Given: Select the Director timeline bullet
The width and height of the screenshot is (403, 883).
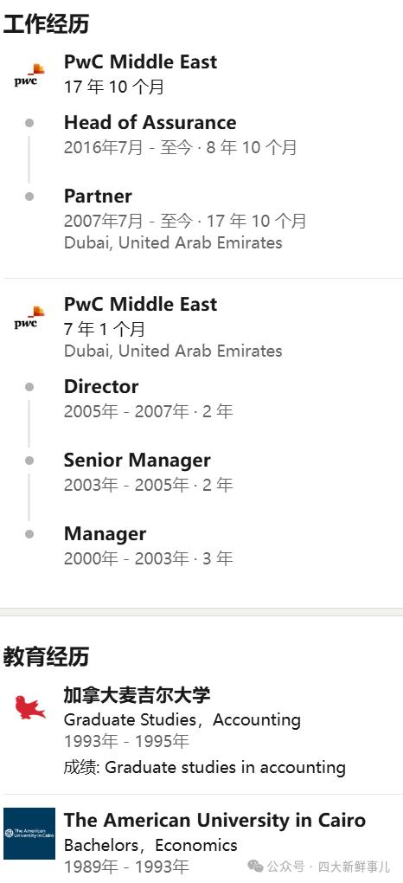Looking at the screenshot, I should point(29,387).
